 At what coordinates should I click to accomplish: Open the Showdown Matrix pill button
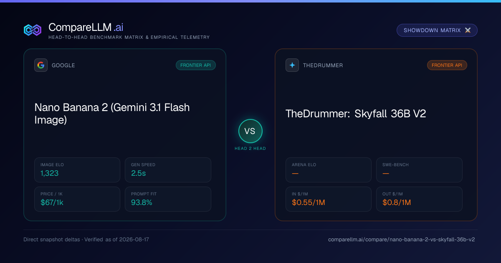[437, 30]
